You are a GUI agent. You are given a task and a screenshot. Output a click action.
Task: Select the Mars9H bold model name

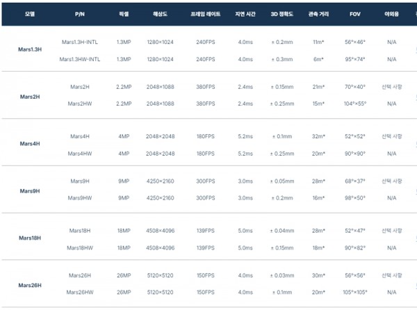point(30,191)
